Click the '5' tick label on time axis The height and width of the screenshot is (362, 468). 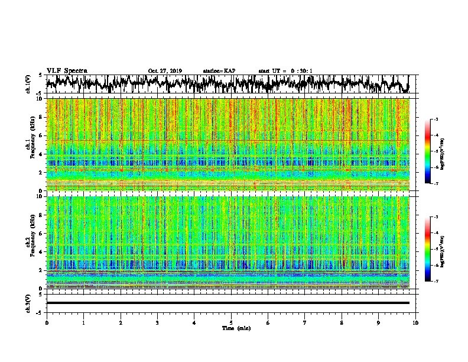pos(231,323)
